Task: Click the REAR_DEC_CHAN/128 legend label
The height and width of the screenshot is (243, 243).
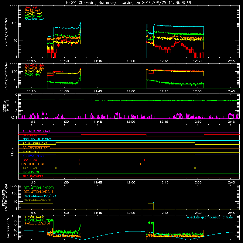Action: [x=40, y=196]
